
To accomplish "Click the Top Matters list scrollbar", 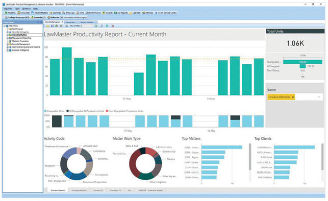I will (x=250, y=157).
